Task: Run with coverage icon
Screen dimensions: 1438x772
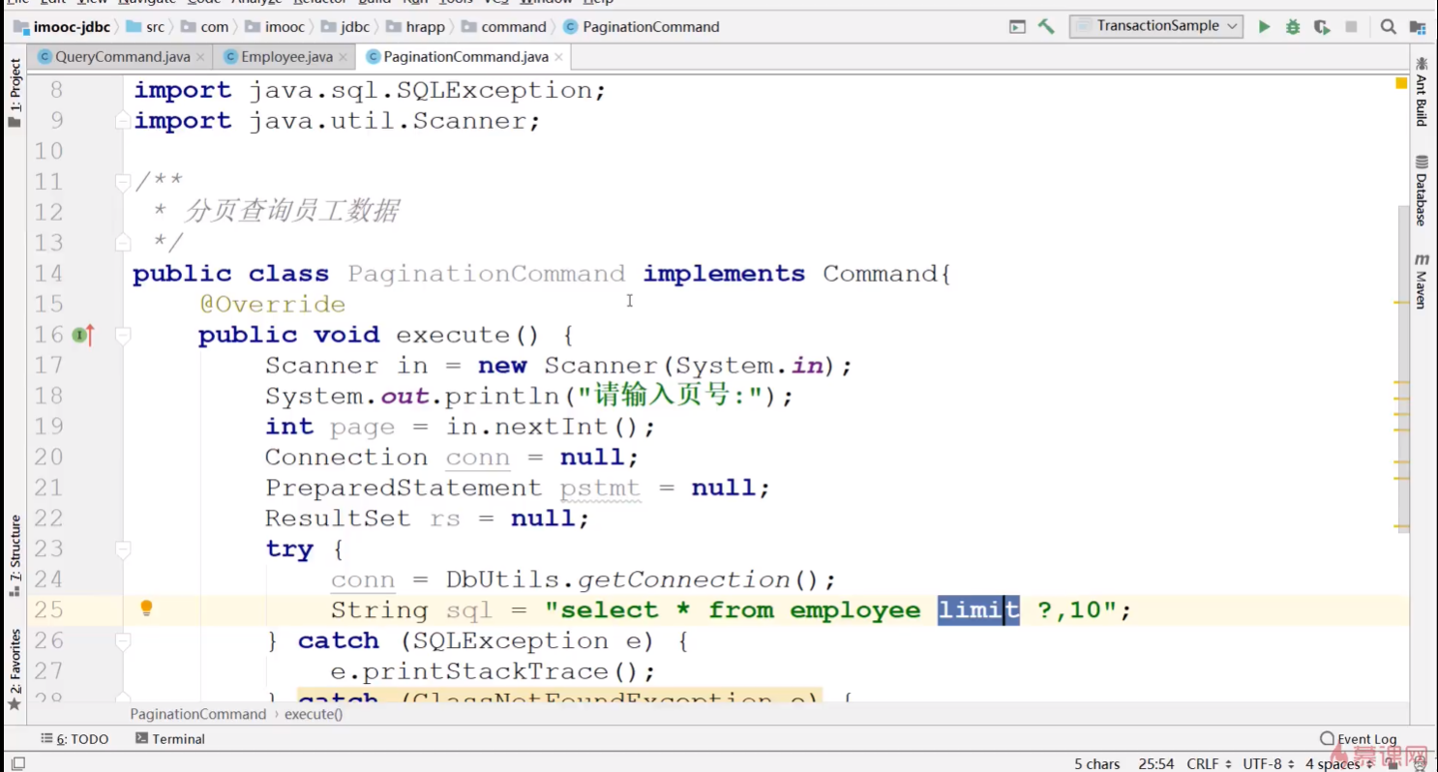Action: pyautogui.click(x=1322, y=27)
